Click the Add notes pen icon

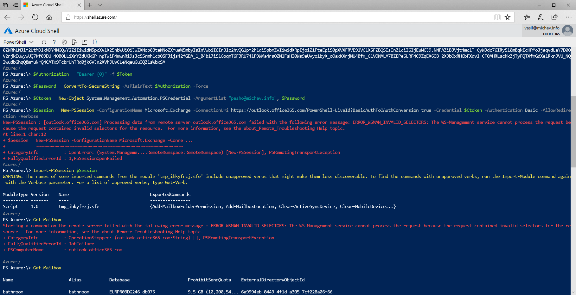[541, 17]
